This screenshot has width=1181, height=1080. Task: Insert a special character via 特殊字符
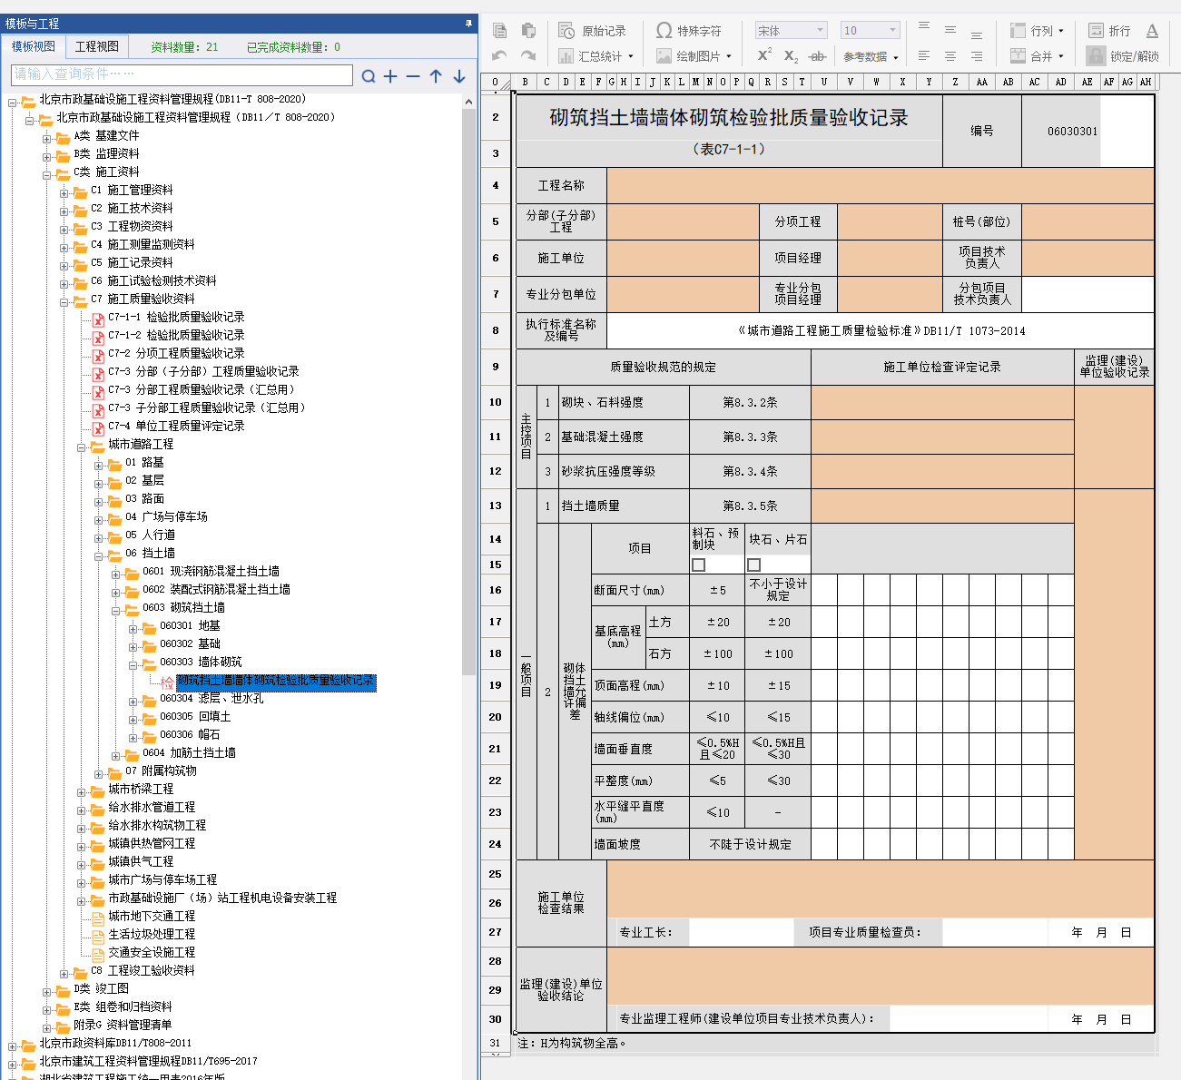(x=689, y=31)
